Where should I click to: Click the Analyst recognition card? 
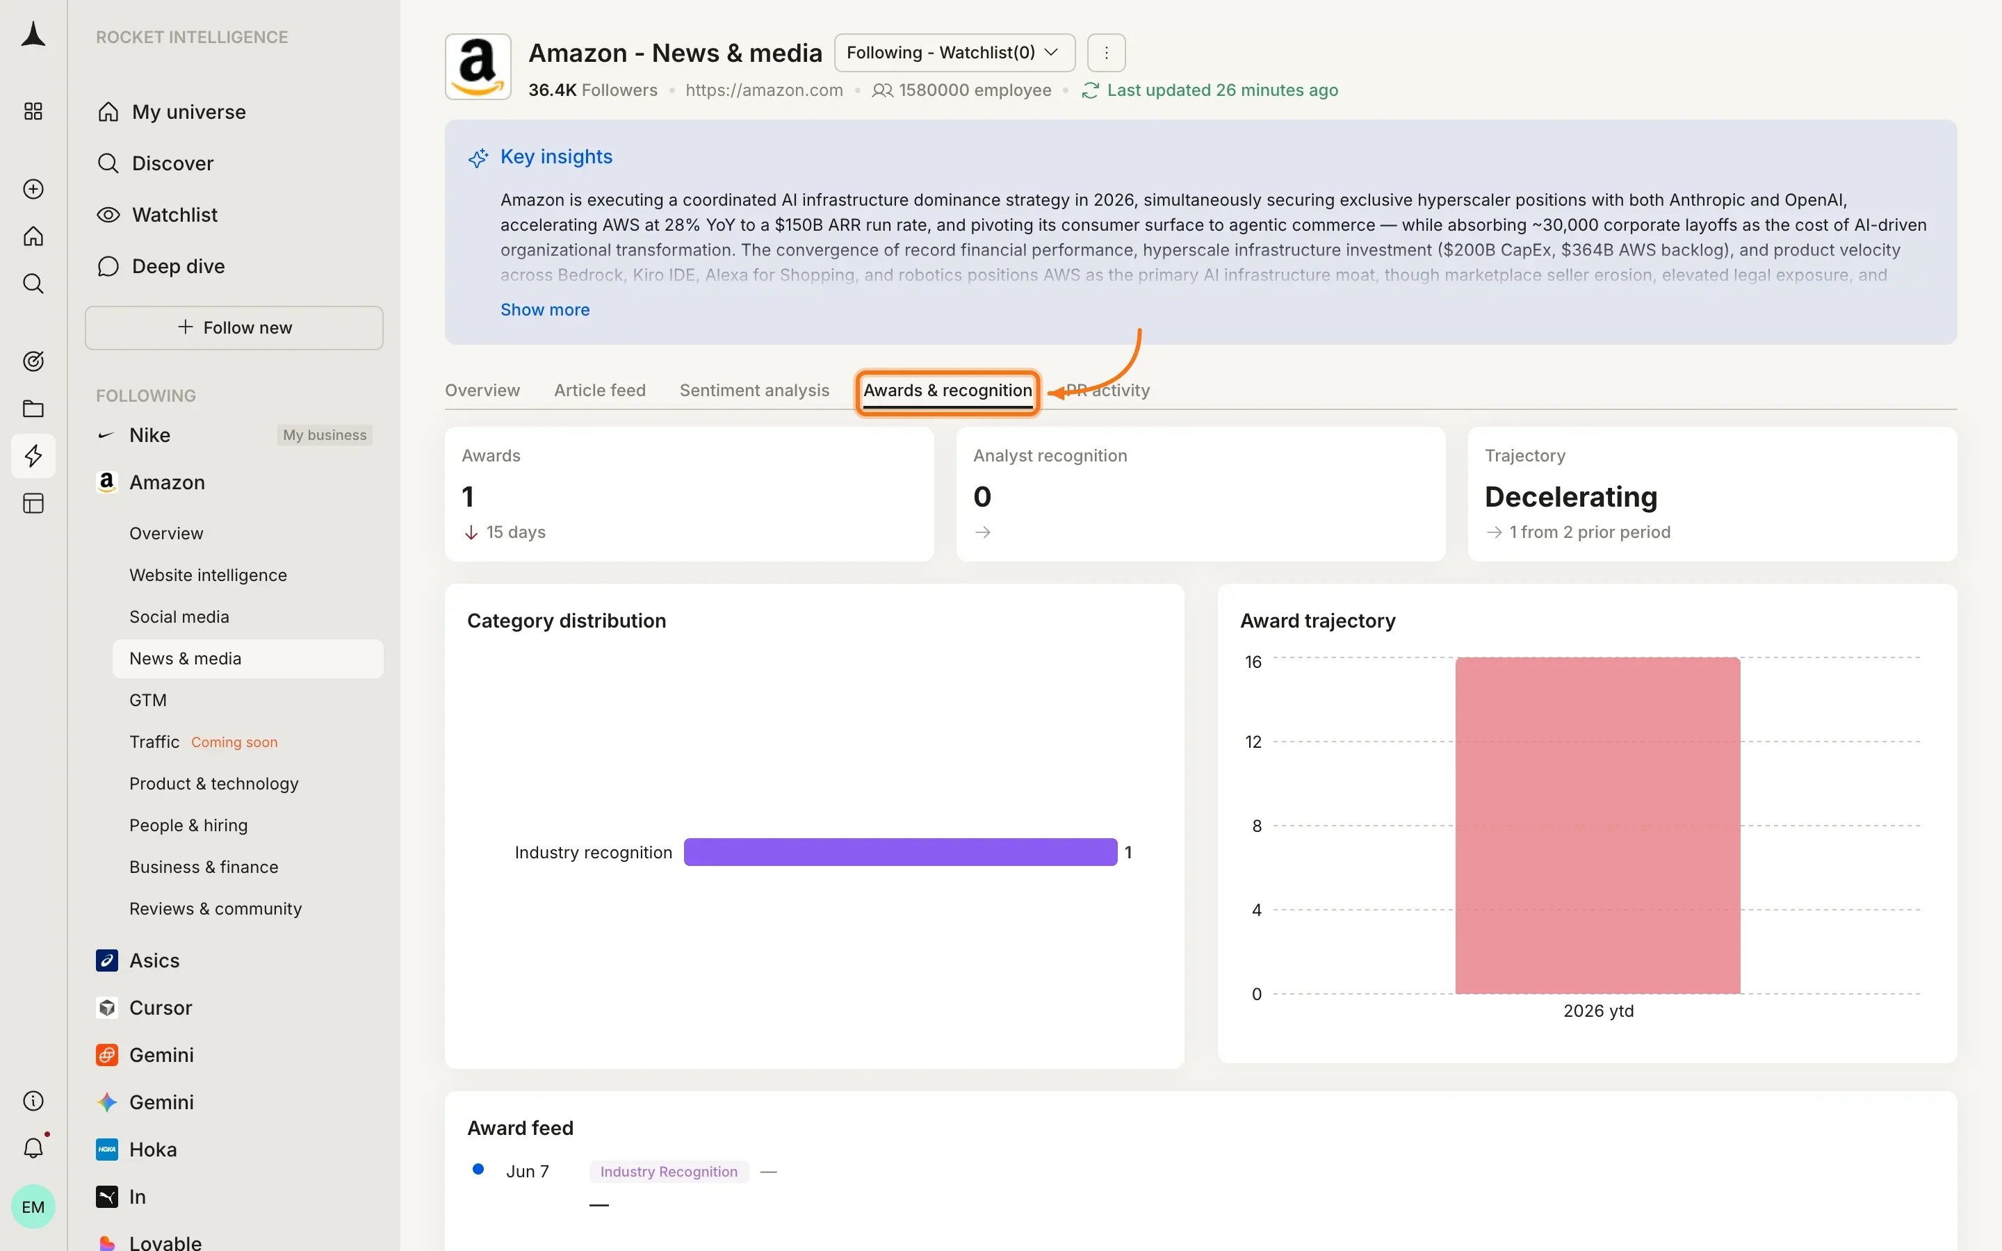coord(1201,494)
